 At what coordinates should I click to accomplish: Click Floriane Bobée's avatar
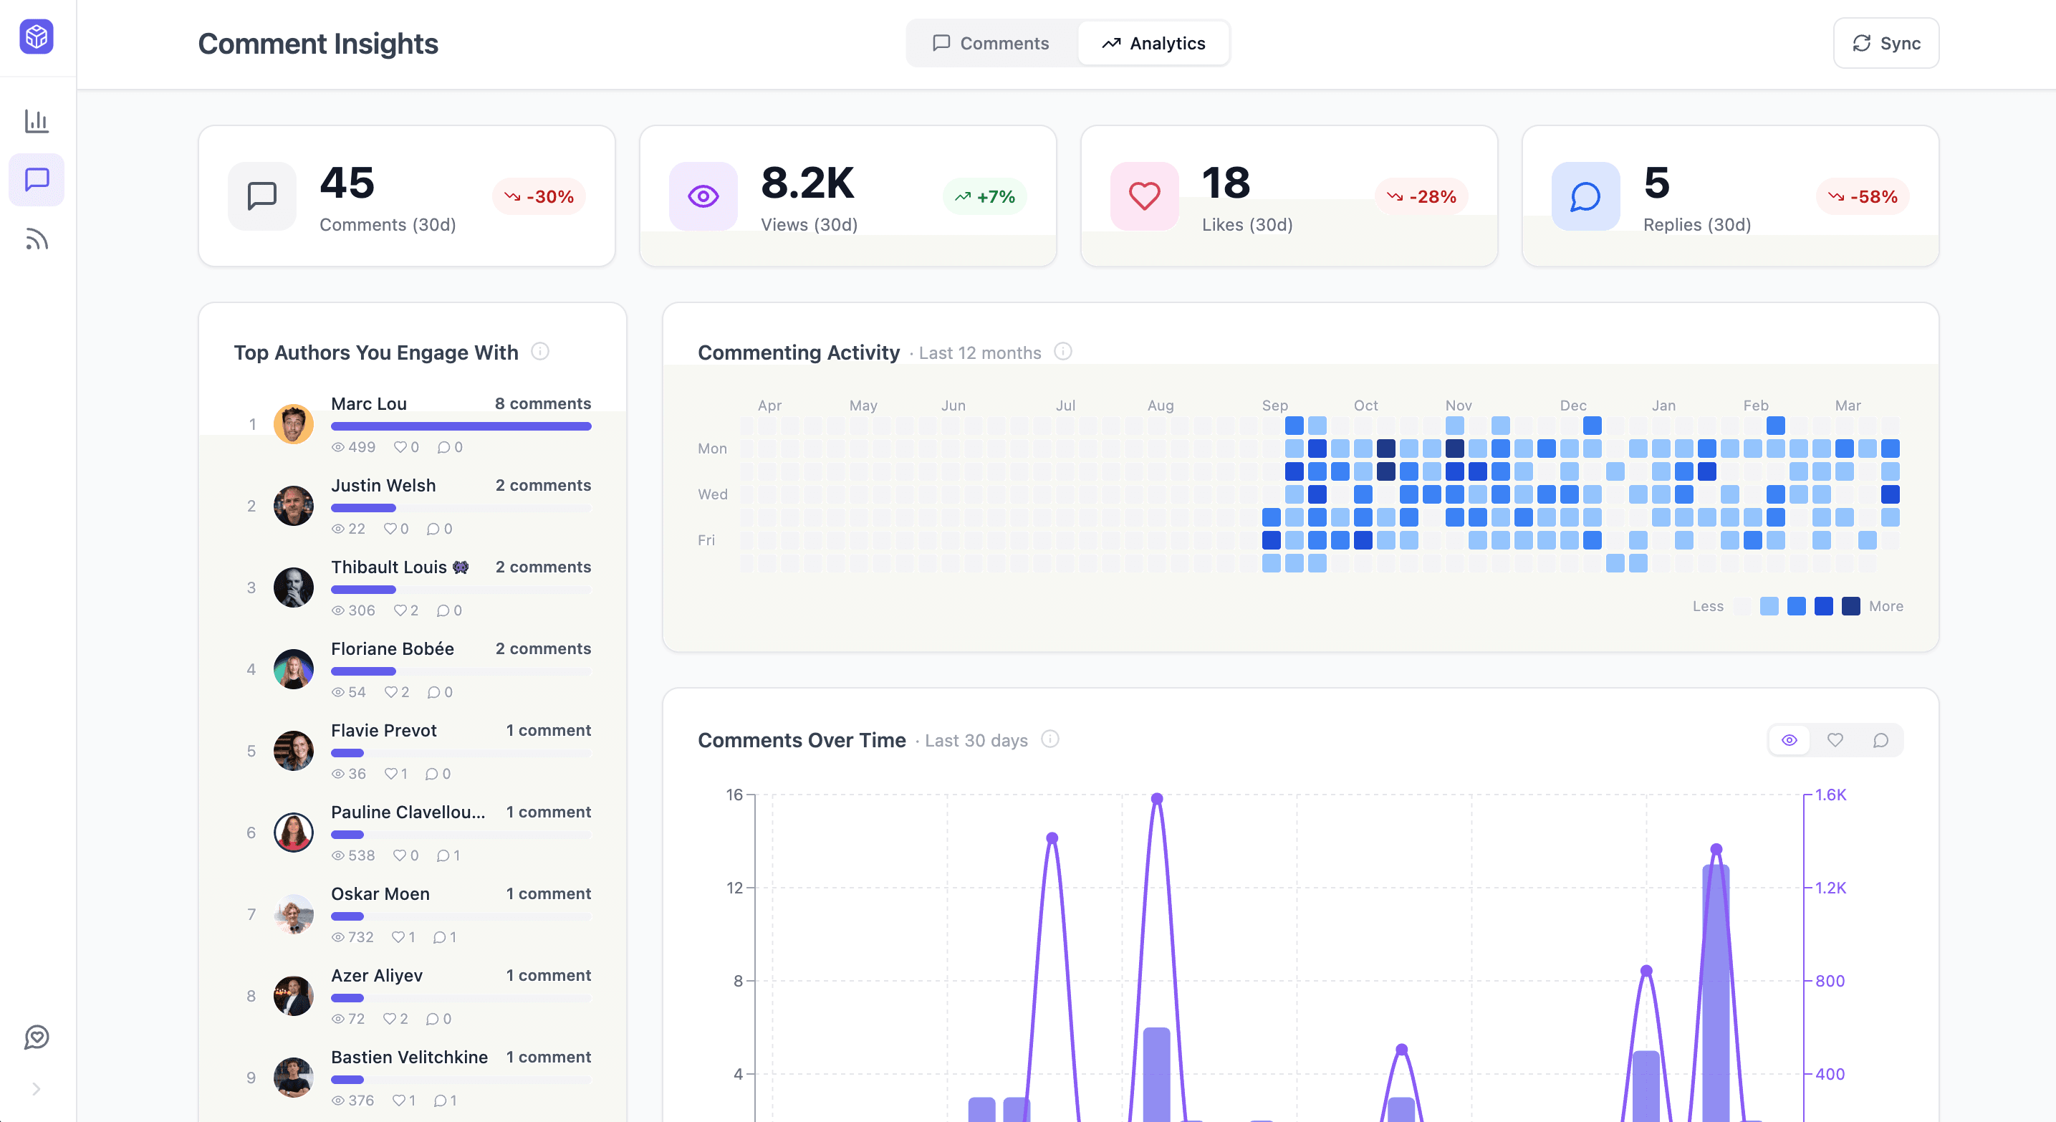(294, 668)
